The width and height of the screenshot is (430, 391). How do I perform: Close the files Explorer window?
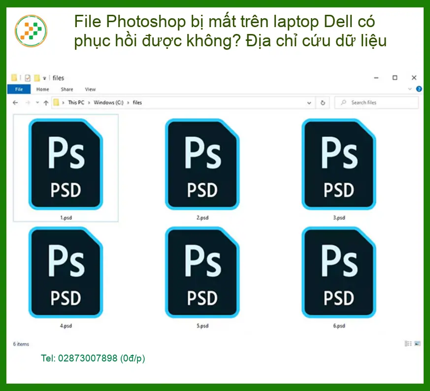[x=414, y=78]
